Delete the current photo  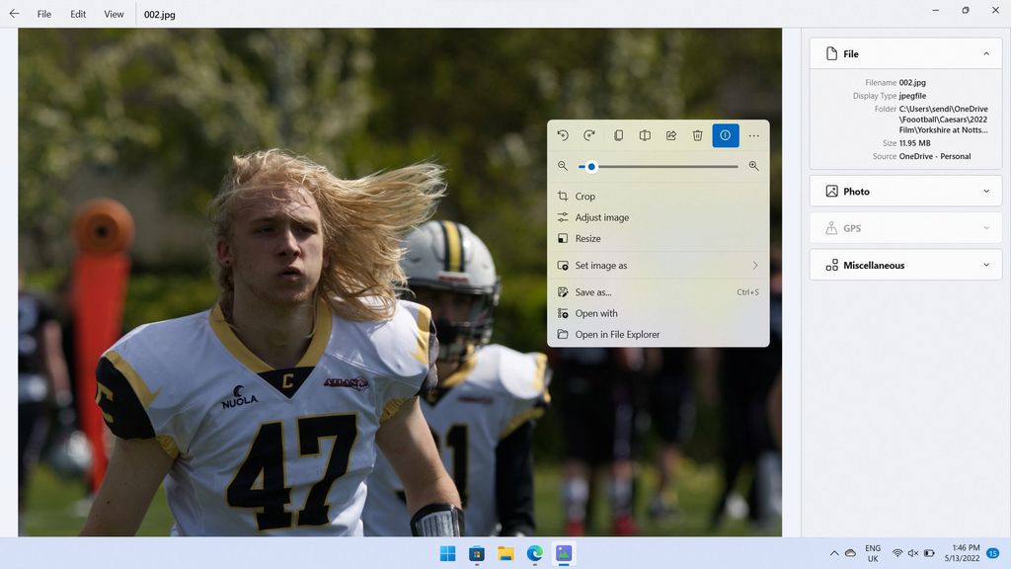pos(698,135)
